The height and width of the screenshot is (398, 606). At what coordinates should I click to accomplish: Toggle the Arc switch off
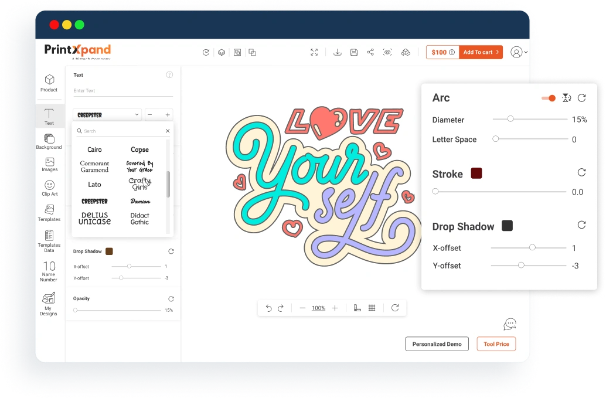tap(549, 98)
